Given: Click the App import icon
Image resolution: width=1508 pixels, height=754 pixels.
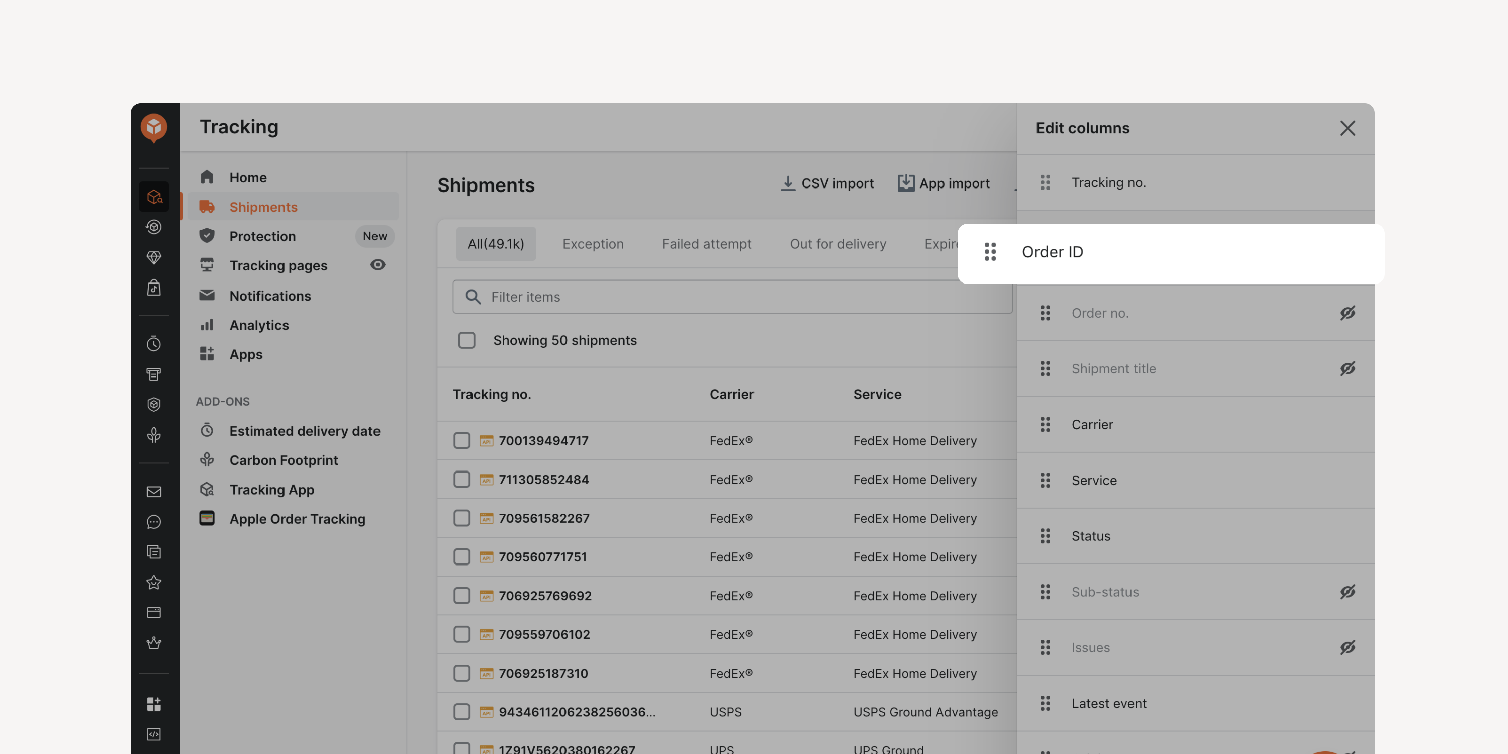Looking at the screenshot, I should (906, 183).
